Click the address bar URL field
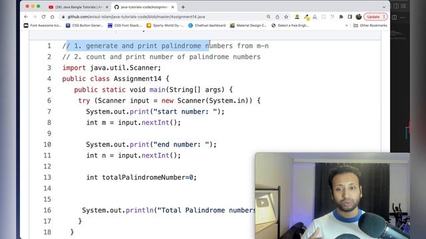 click(163, 17)
